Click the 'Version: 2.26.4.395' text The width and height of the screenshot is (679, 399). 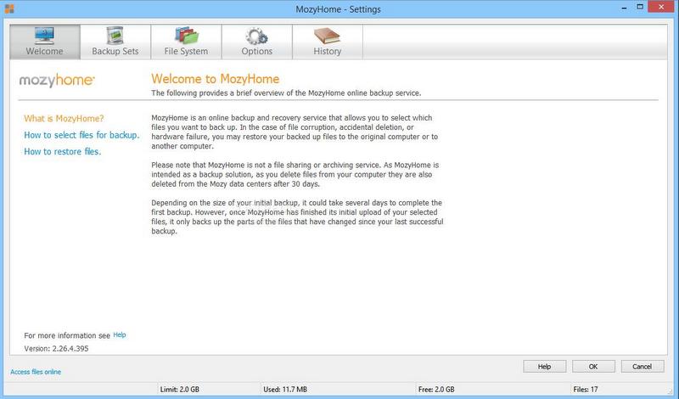[x=56, y=348]
